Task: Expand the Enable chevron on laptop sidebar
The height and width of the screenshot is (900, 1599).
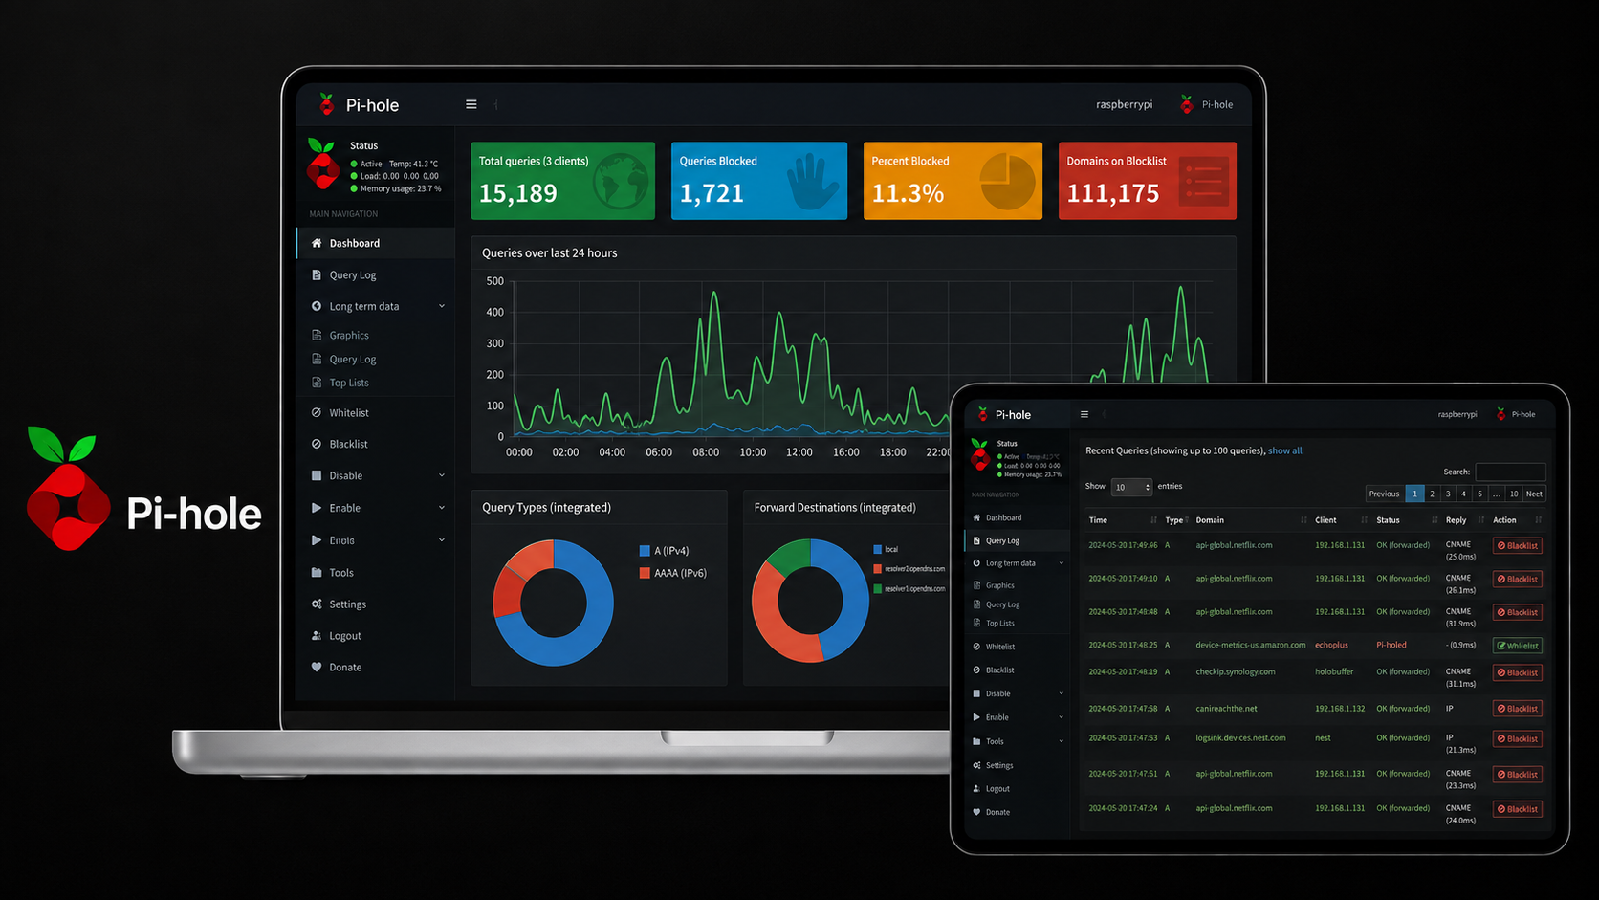Action: [442, 508]
